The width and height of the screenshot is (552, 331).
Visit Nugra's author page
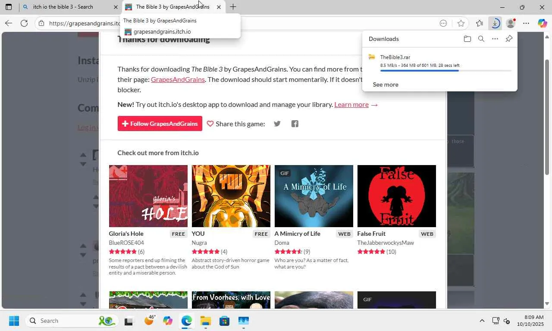tap(199, 243)
